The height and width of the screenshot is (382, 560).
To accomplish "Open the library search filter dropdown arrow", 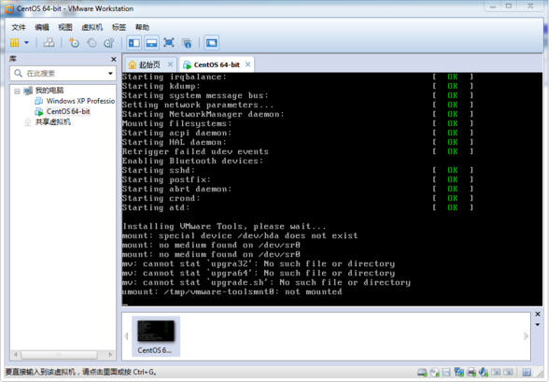I will click(x=110, y=73).
